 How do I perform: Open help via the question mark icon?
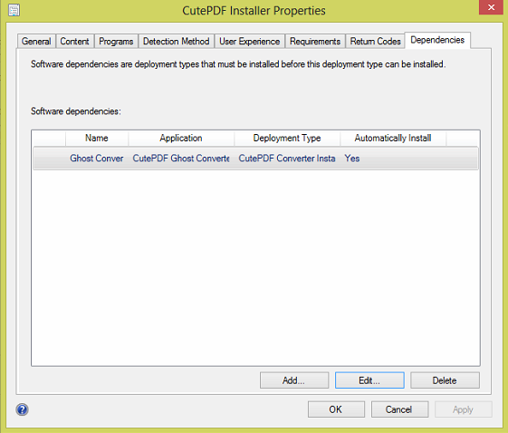pyautogui.click(x=22, y=409)
